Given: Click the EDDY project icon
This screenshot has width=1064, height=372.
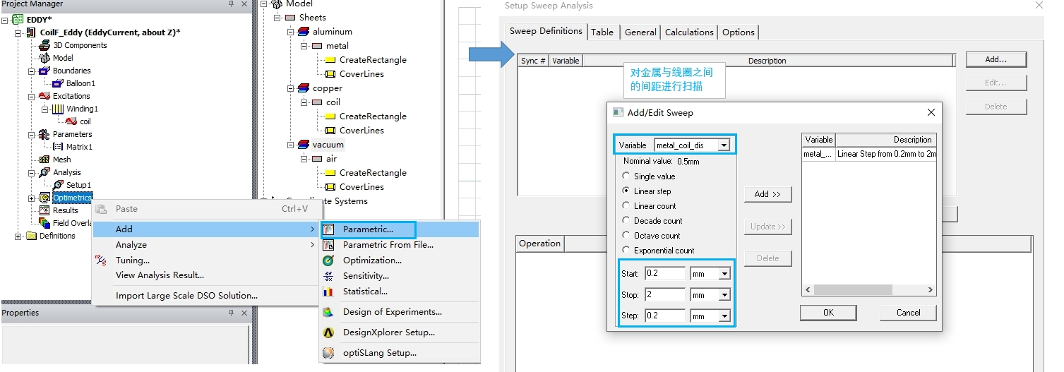Looking at the screenshot, I should (18, 20).
